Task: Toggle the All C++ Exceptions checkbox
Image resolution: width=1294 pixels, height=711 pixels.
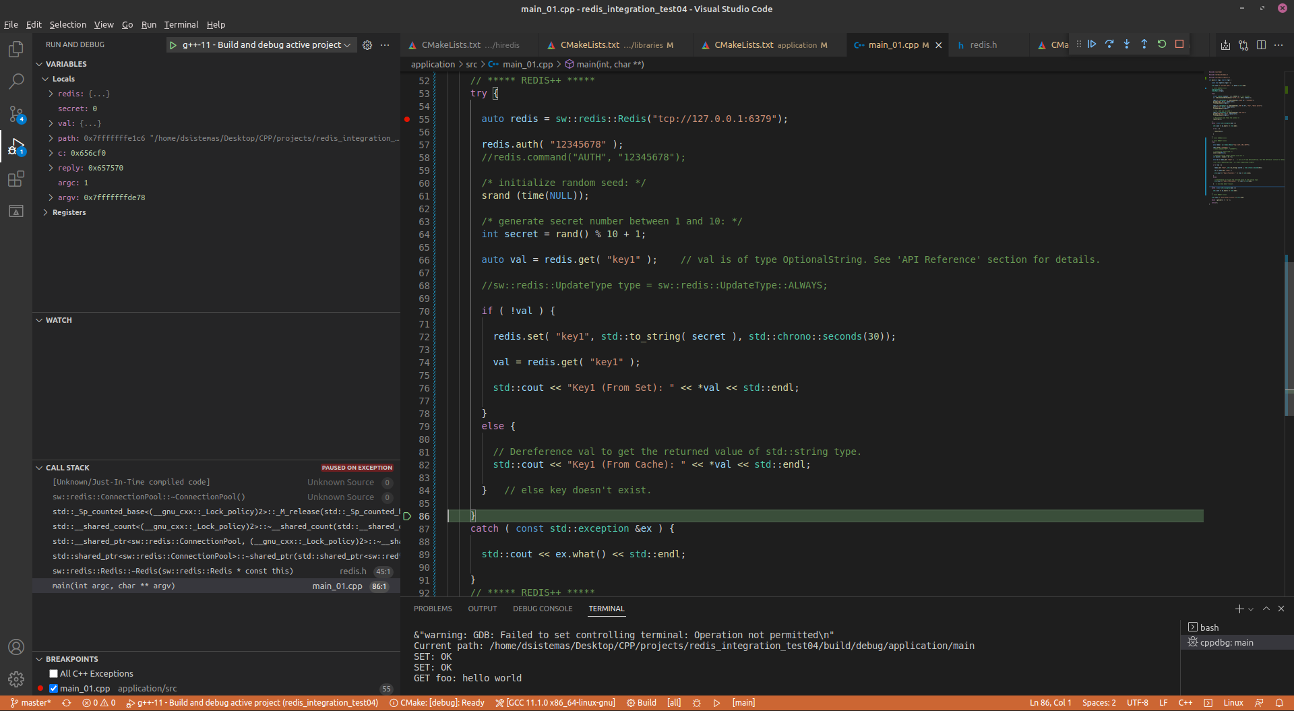Action: (x=53, y=673)
